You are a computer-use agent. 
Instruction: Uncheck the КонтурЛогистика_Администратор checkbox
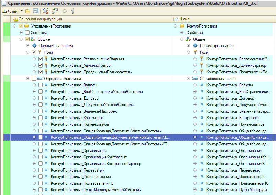coord(41,65)
